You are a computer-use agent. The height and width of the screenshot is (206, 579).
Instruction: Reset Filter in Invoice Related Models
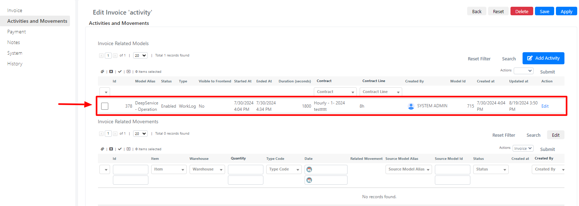pos(479,59)
